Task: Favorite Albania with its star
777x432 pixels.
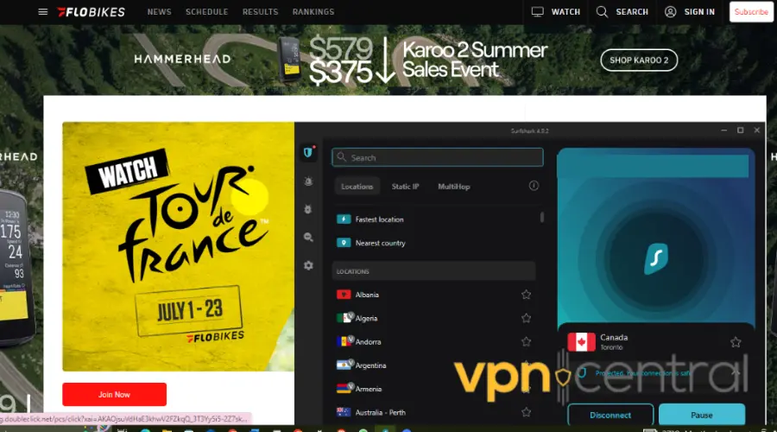Action: (526, 295)
